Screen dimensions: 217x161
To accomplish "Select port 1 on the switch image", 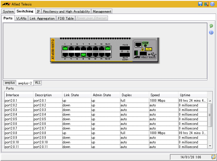I will point(65,48).
